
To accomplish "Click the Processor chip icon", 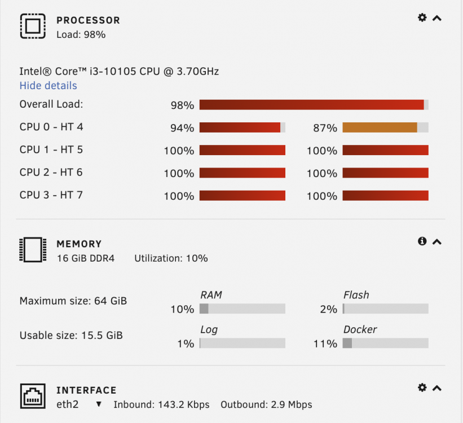I will point(33,26).
